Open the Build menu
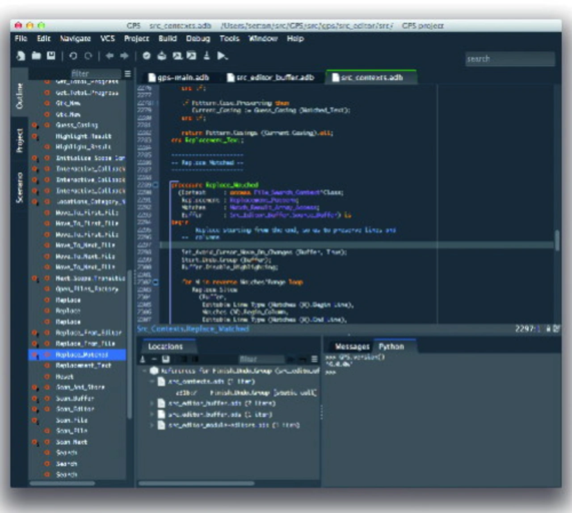This screenshot has width=572, height=513. (168, 38)
